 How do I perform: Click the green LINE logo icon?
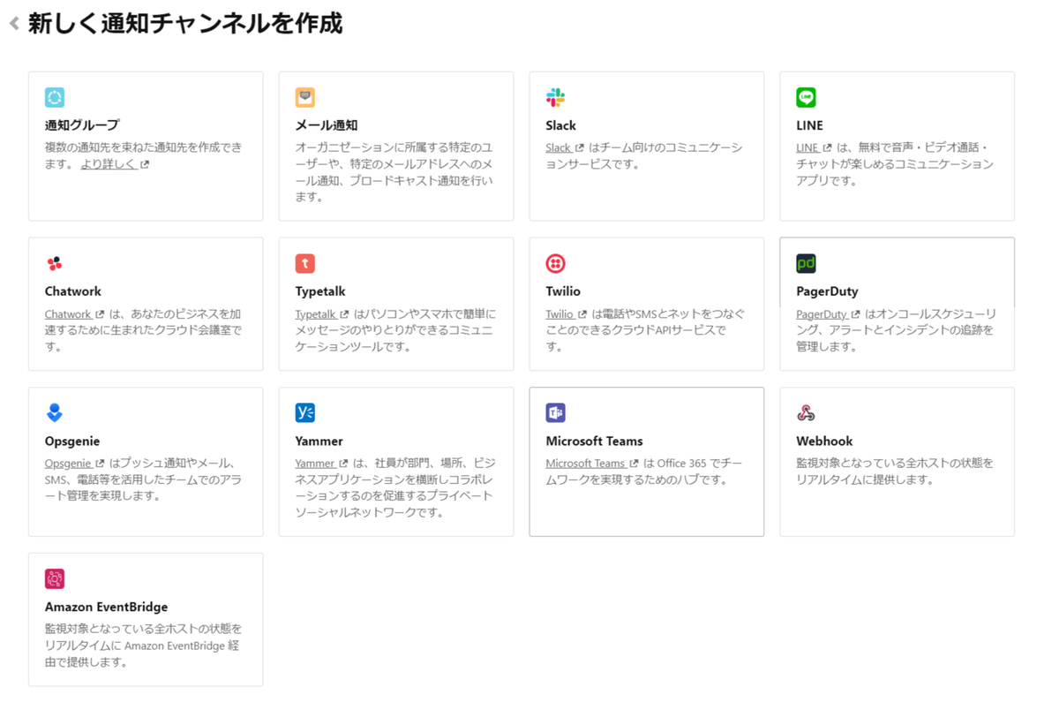(x=807, y=97)
